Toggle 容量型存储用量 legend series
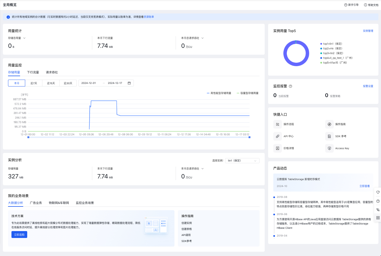The height and width of the screenshot is (256, 381). tap(248, 93)
